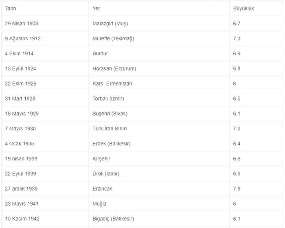Select the Türk-İran Sınırı cell
Image resolution: width=285 pixels, height=228 pixels.
pos(110,129)
